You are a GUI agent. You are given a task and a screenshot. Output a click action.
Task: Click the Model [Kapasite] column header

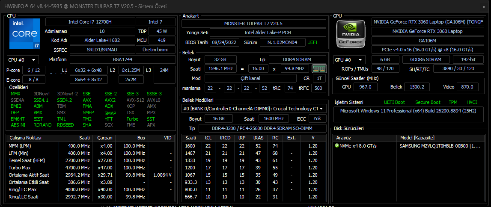point(441,138)
